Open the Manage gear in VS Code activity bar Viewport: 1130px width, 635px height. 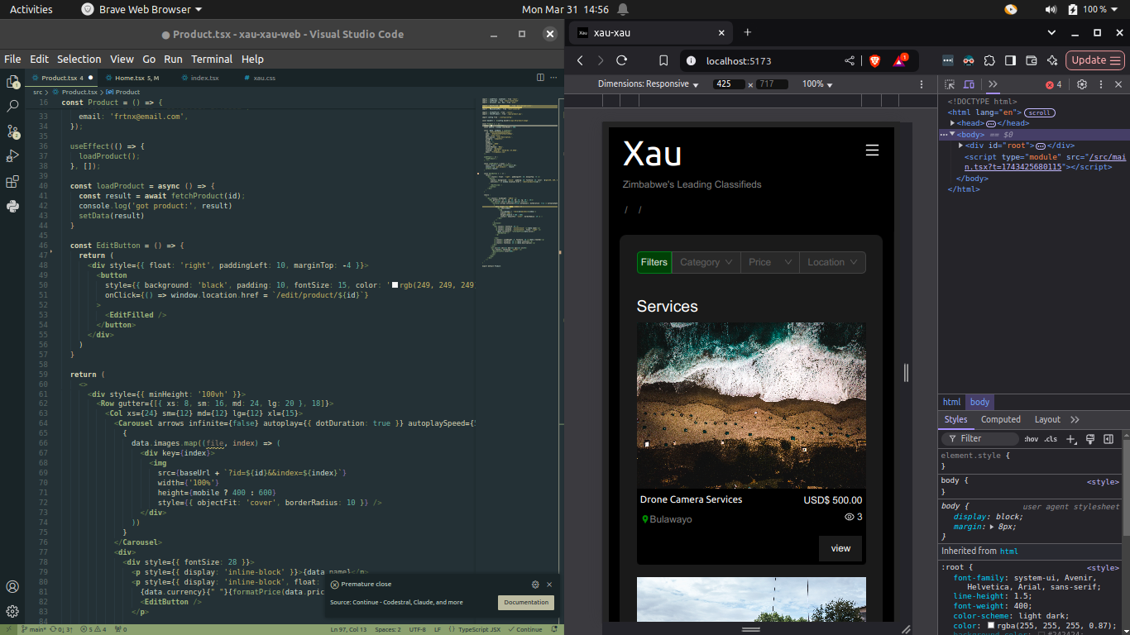click(12, 612)
